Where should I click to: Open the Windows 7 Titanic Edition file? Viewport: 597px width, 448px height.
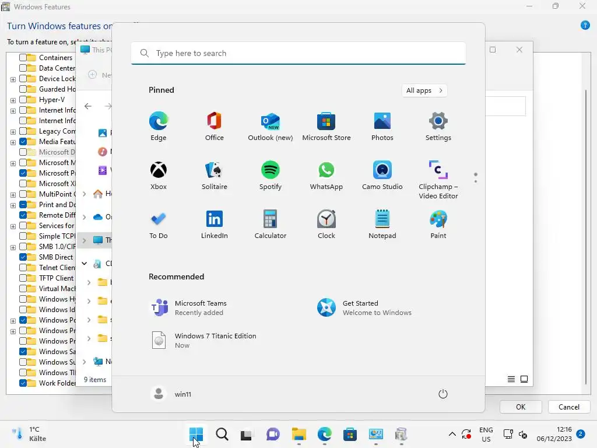point(204,340)
